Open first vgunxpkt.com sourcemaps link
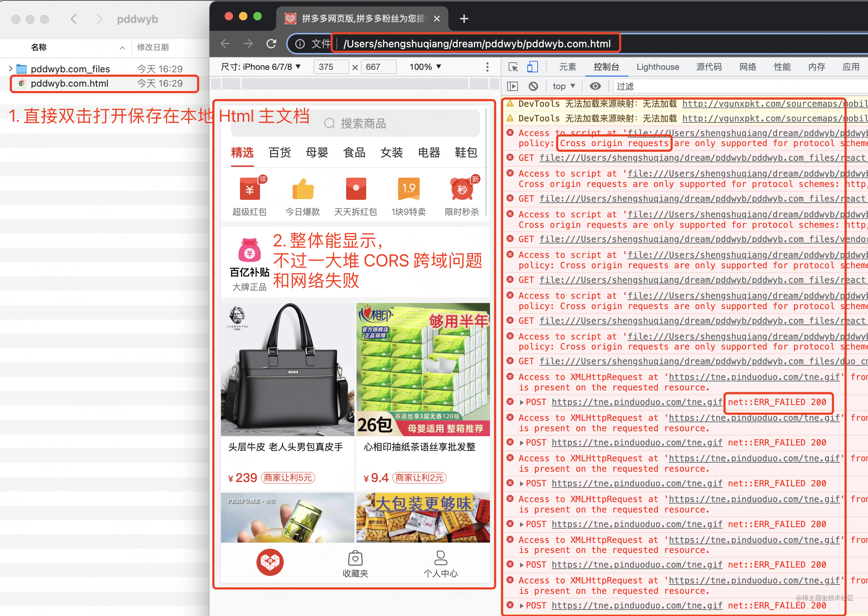868x616 pixels. pos(775,104)
